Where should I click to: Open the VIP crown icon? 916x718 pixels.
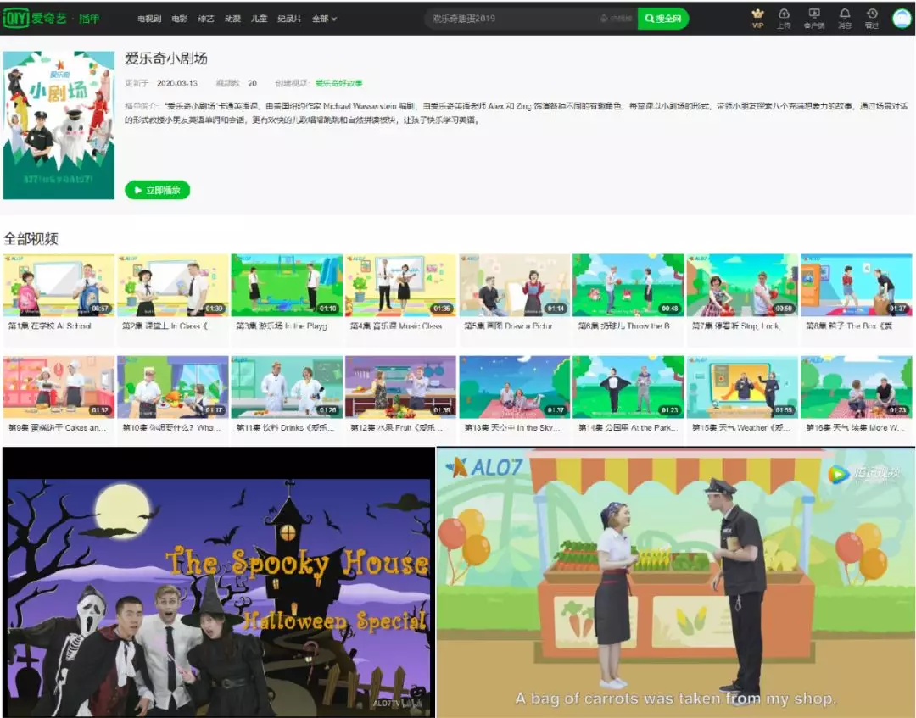point(757,18)
